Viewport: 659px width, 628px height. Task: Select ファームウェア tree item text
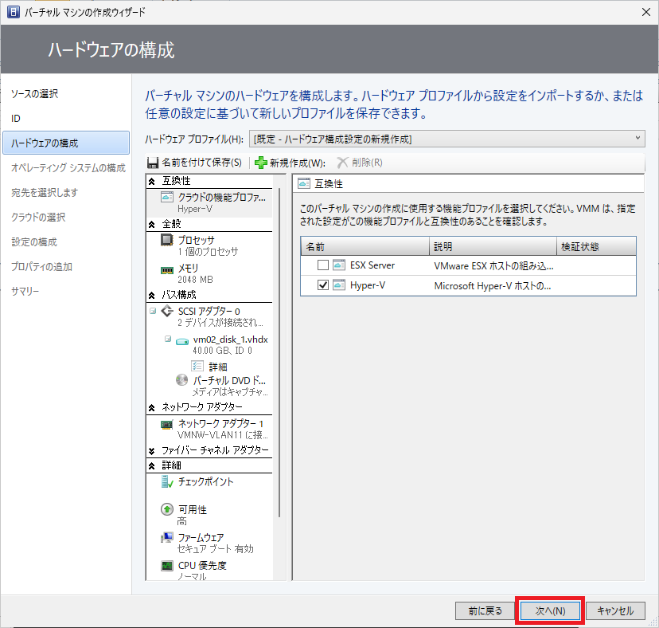201,537
